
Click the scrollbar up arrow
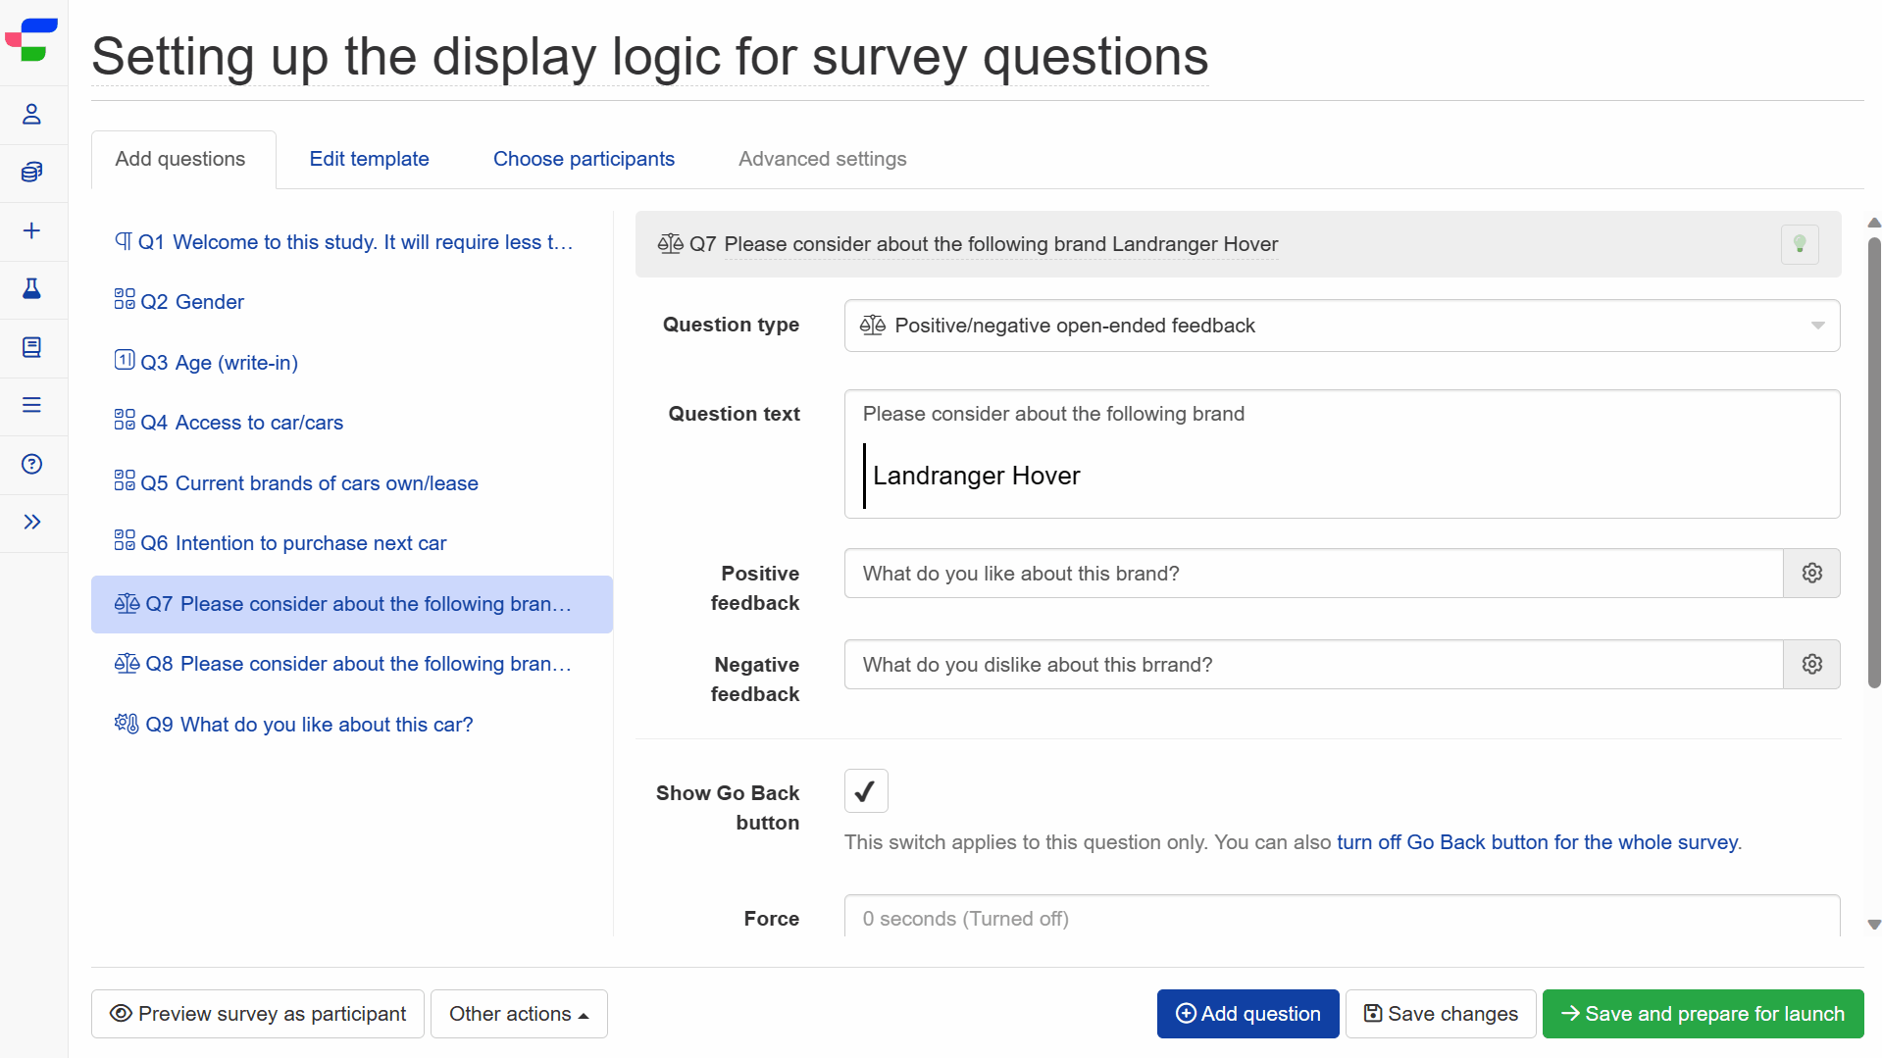tap(1873, 223)
